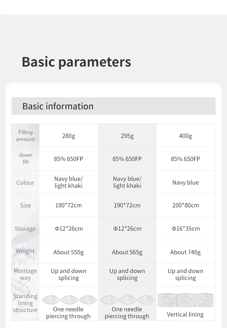The width and height of the screenshot is (227, 328).
Task: Select the About 550g weight cell
Action: [x=68, y=252]
